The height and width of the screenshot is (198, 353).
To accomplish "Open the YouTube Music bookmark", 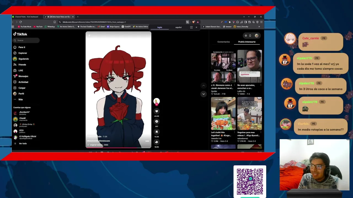I will click(25, 27).
